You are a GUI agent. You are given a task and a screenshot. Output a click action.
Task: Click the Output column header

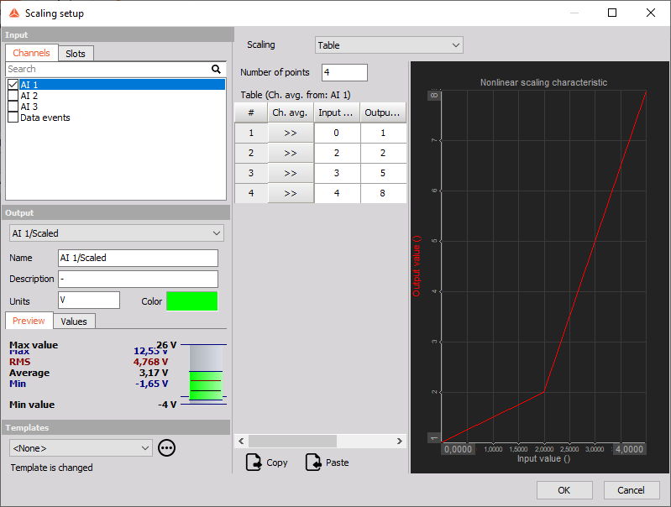[384, 112]
